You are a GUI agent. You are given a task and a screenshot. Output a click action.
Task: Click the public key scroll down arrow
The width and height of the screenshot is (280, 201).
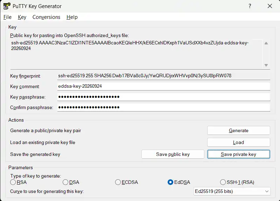[266, 65]
